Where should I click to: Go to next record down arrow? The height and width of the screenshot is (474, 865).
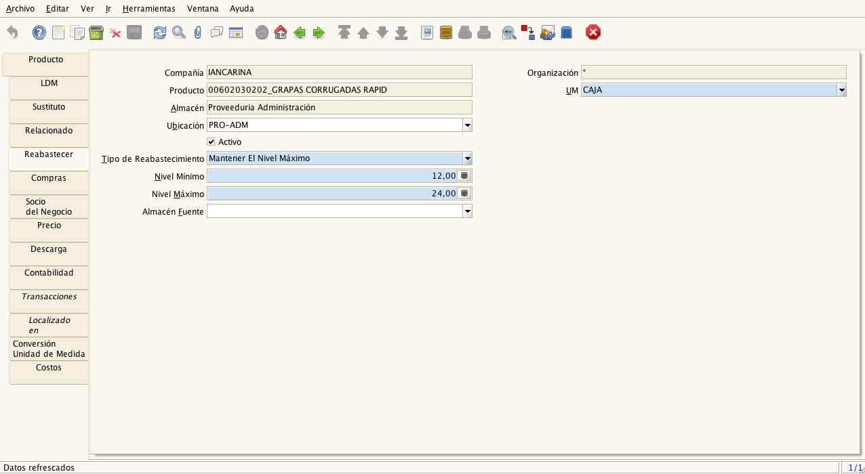pos(382,33)
